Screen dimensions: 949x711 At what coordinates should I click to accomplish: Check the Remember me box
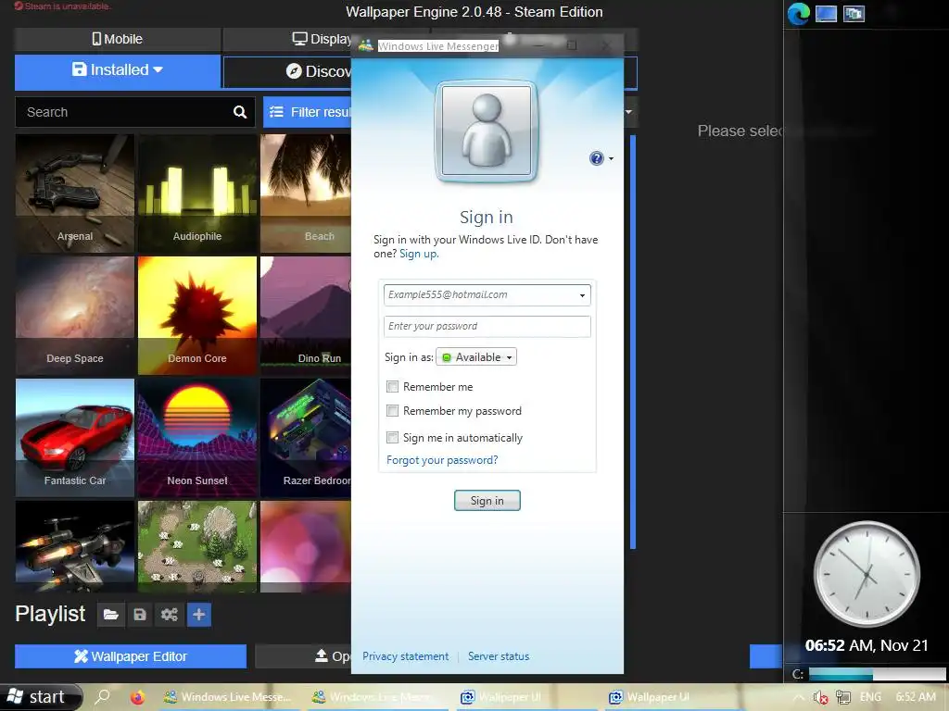point(392,386)
